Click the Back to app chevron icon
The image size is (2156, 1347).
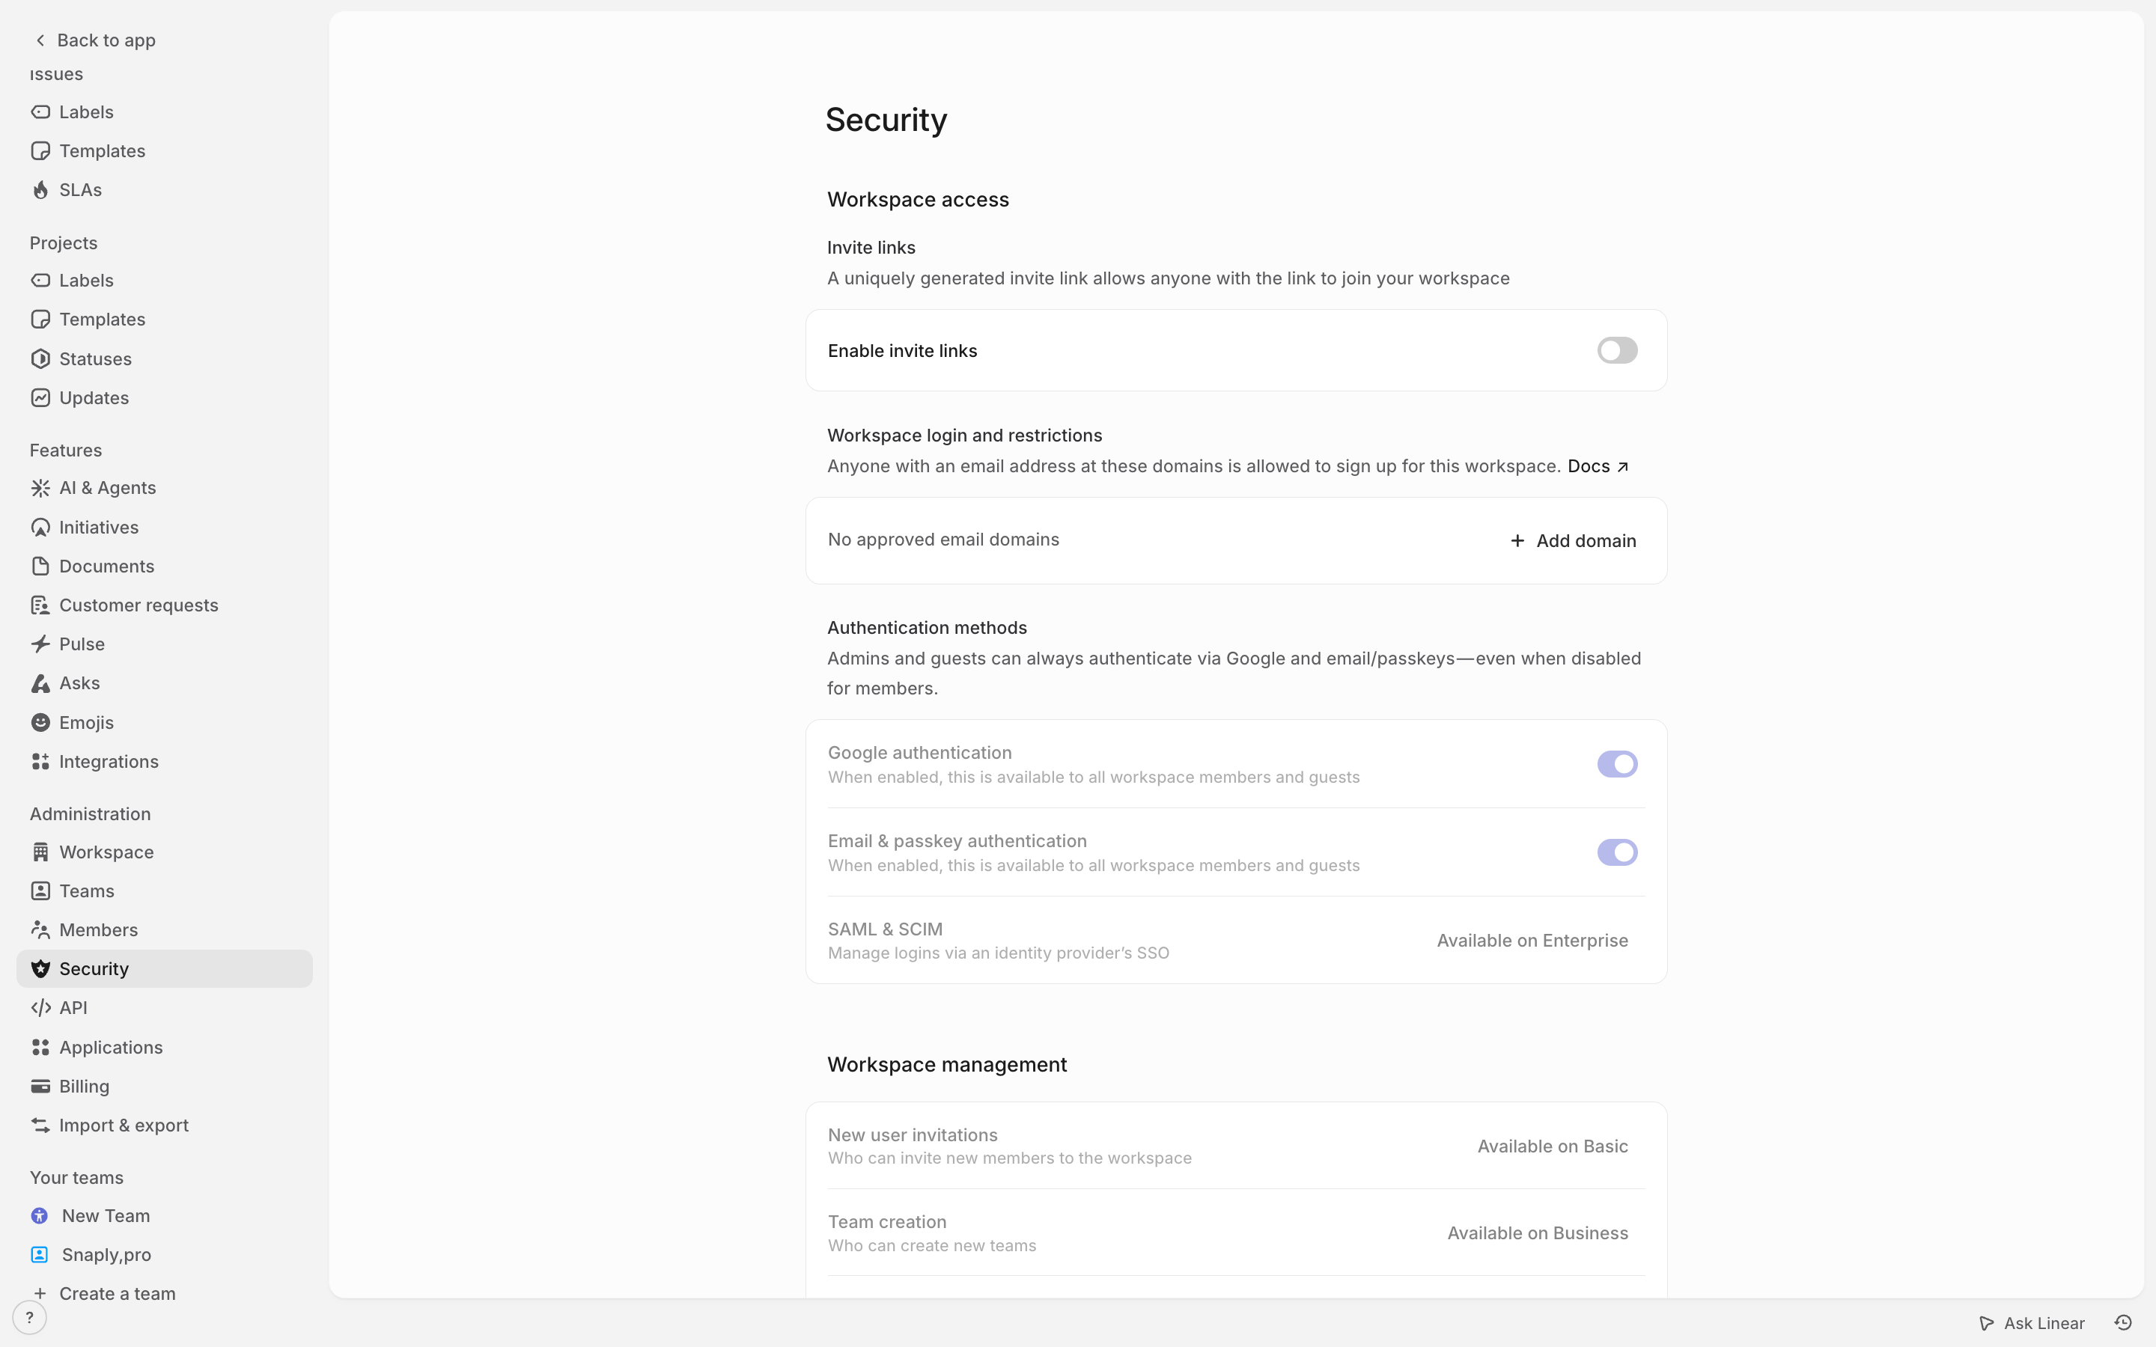(x=40, y=40)
